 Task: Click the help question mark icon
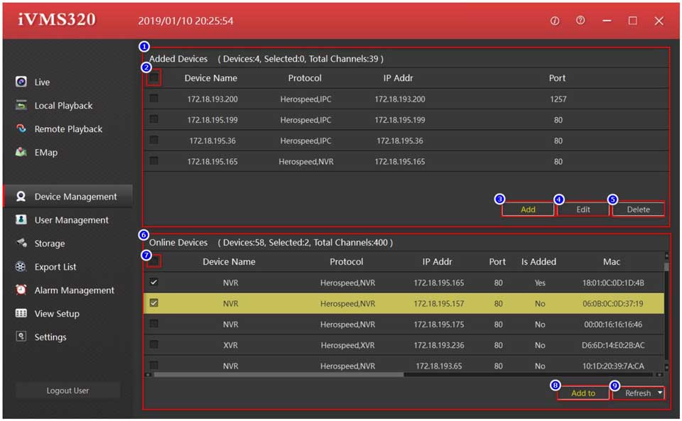(580, 21)
